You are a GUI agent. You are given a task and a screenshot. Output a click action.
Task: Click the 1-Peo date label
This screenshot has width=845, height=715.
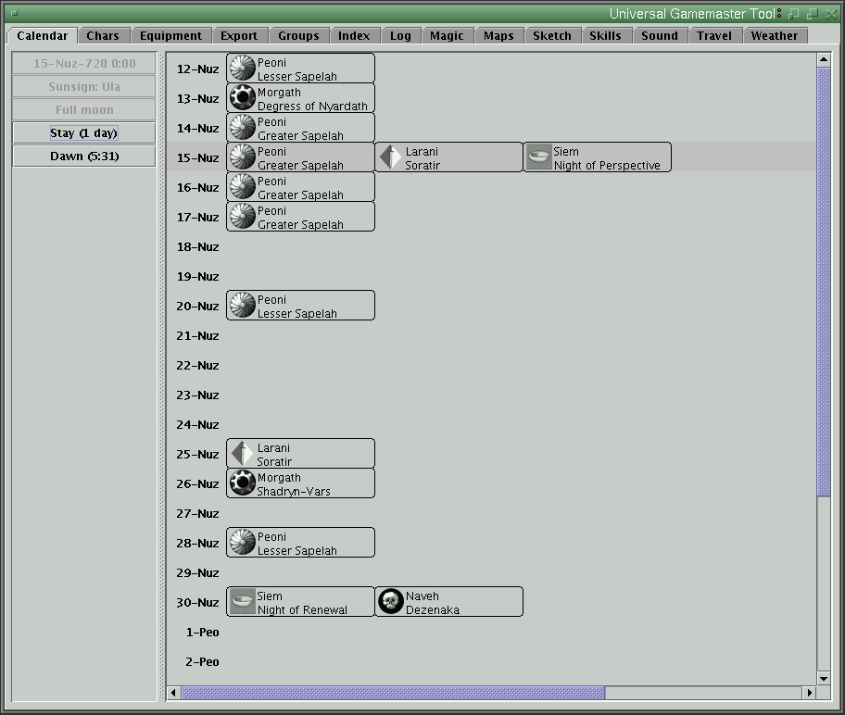(203, 632)
